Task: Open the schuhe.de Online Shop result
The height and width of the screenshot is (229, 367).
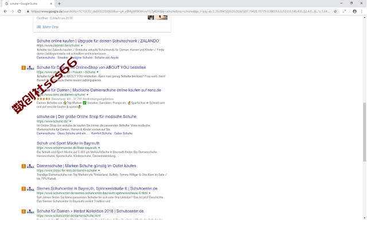Action: pyautogui.click(x=87, y=116)
